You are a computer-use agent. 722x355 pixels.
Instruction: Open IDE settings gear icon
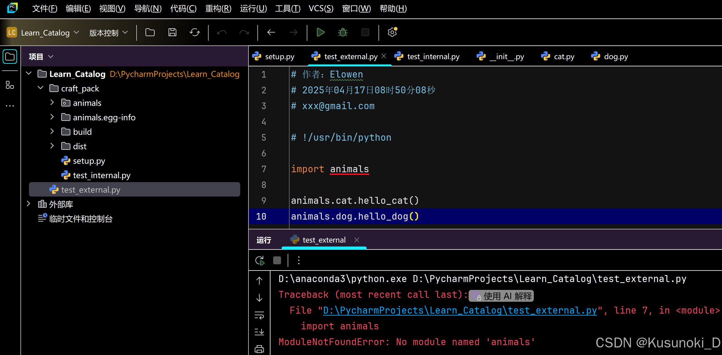point(392,32)
